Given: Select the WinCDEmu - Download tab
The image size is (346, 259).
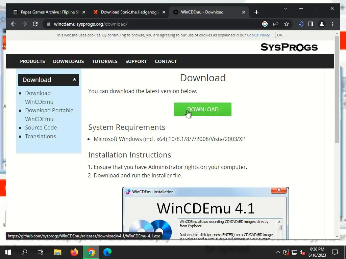Looking at the screenshot, I should tap(209, 12).
